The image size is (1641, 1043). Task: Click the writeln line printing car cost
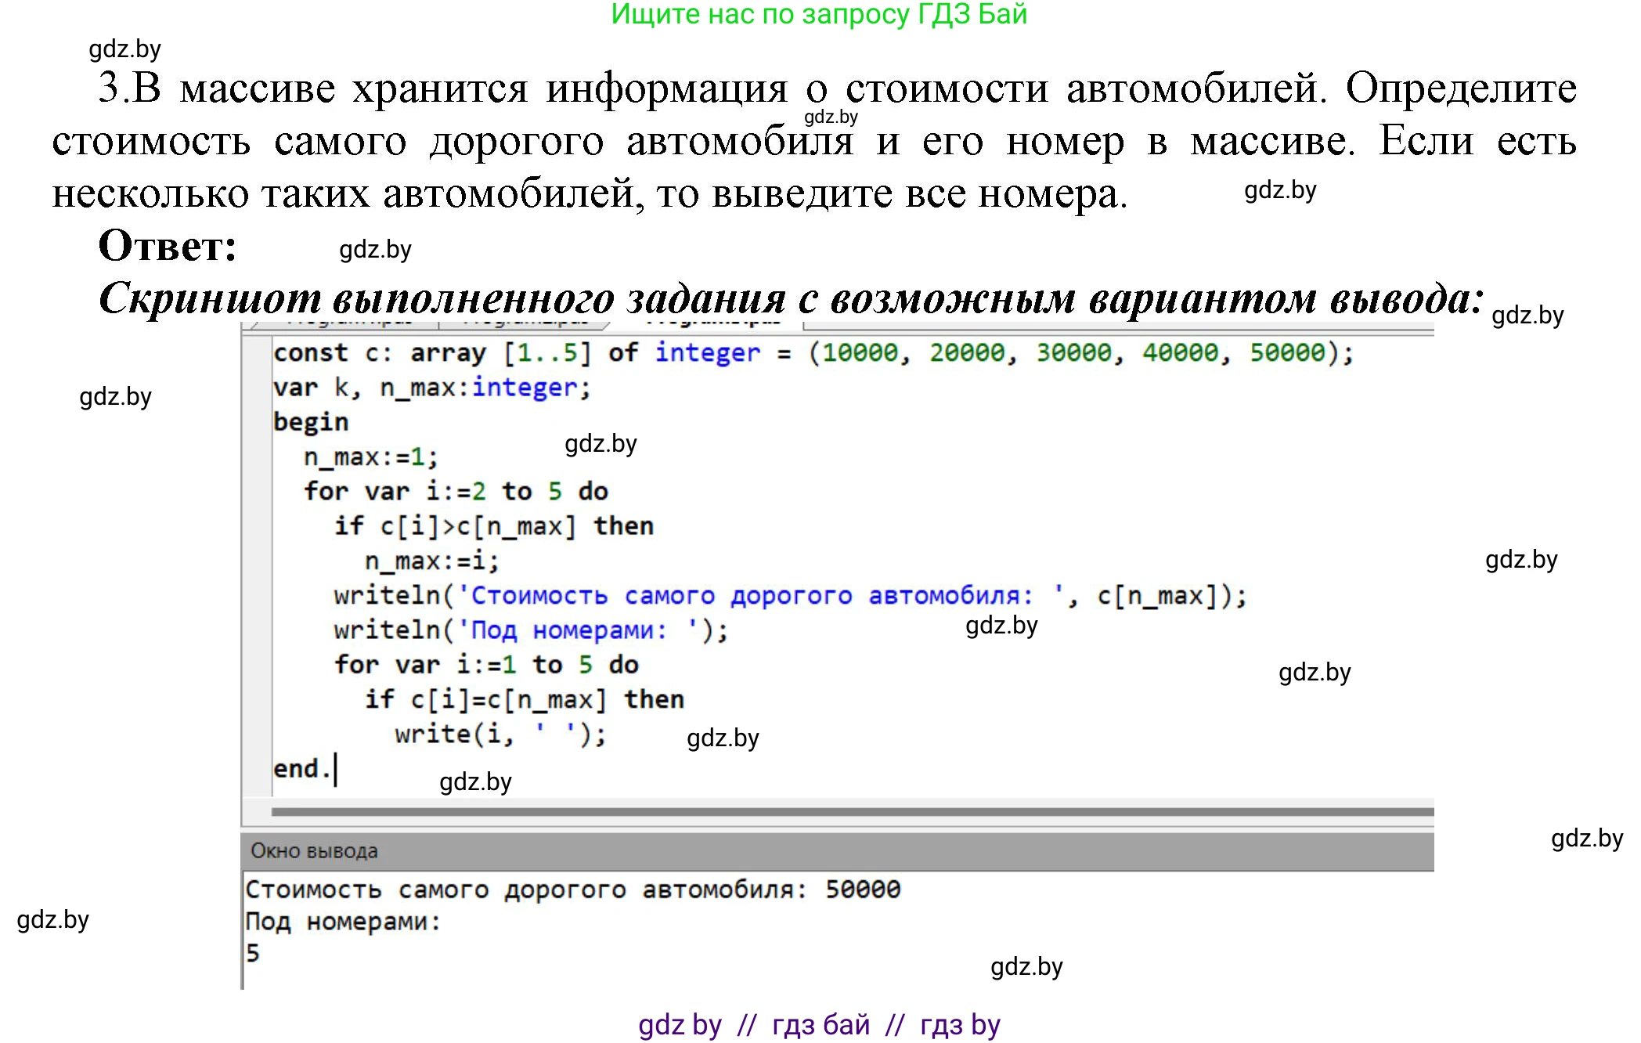(x=783, y=595)
